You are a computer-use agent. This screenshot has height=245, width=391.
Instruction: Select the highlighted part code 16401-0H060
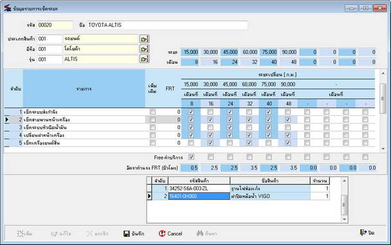pos(199,196)
